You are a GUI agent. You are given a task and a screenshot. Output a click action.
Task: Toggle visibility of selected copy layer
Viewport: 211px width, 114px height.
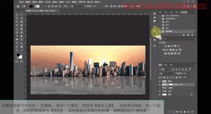tap(160, 85)
